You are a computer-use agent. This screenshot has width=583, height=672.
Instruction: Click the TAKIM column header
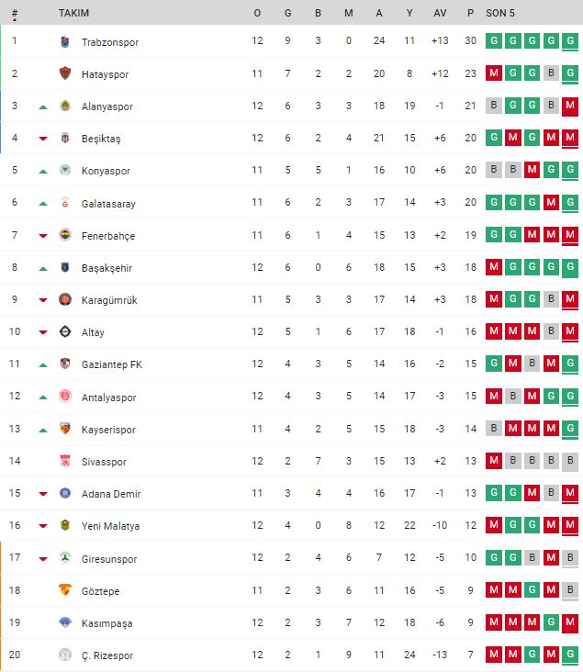[73, 13]
